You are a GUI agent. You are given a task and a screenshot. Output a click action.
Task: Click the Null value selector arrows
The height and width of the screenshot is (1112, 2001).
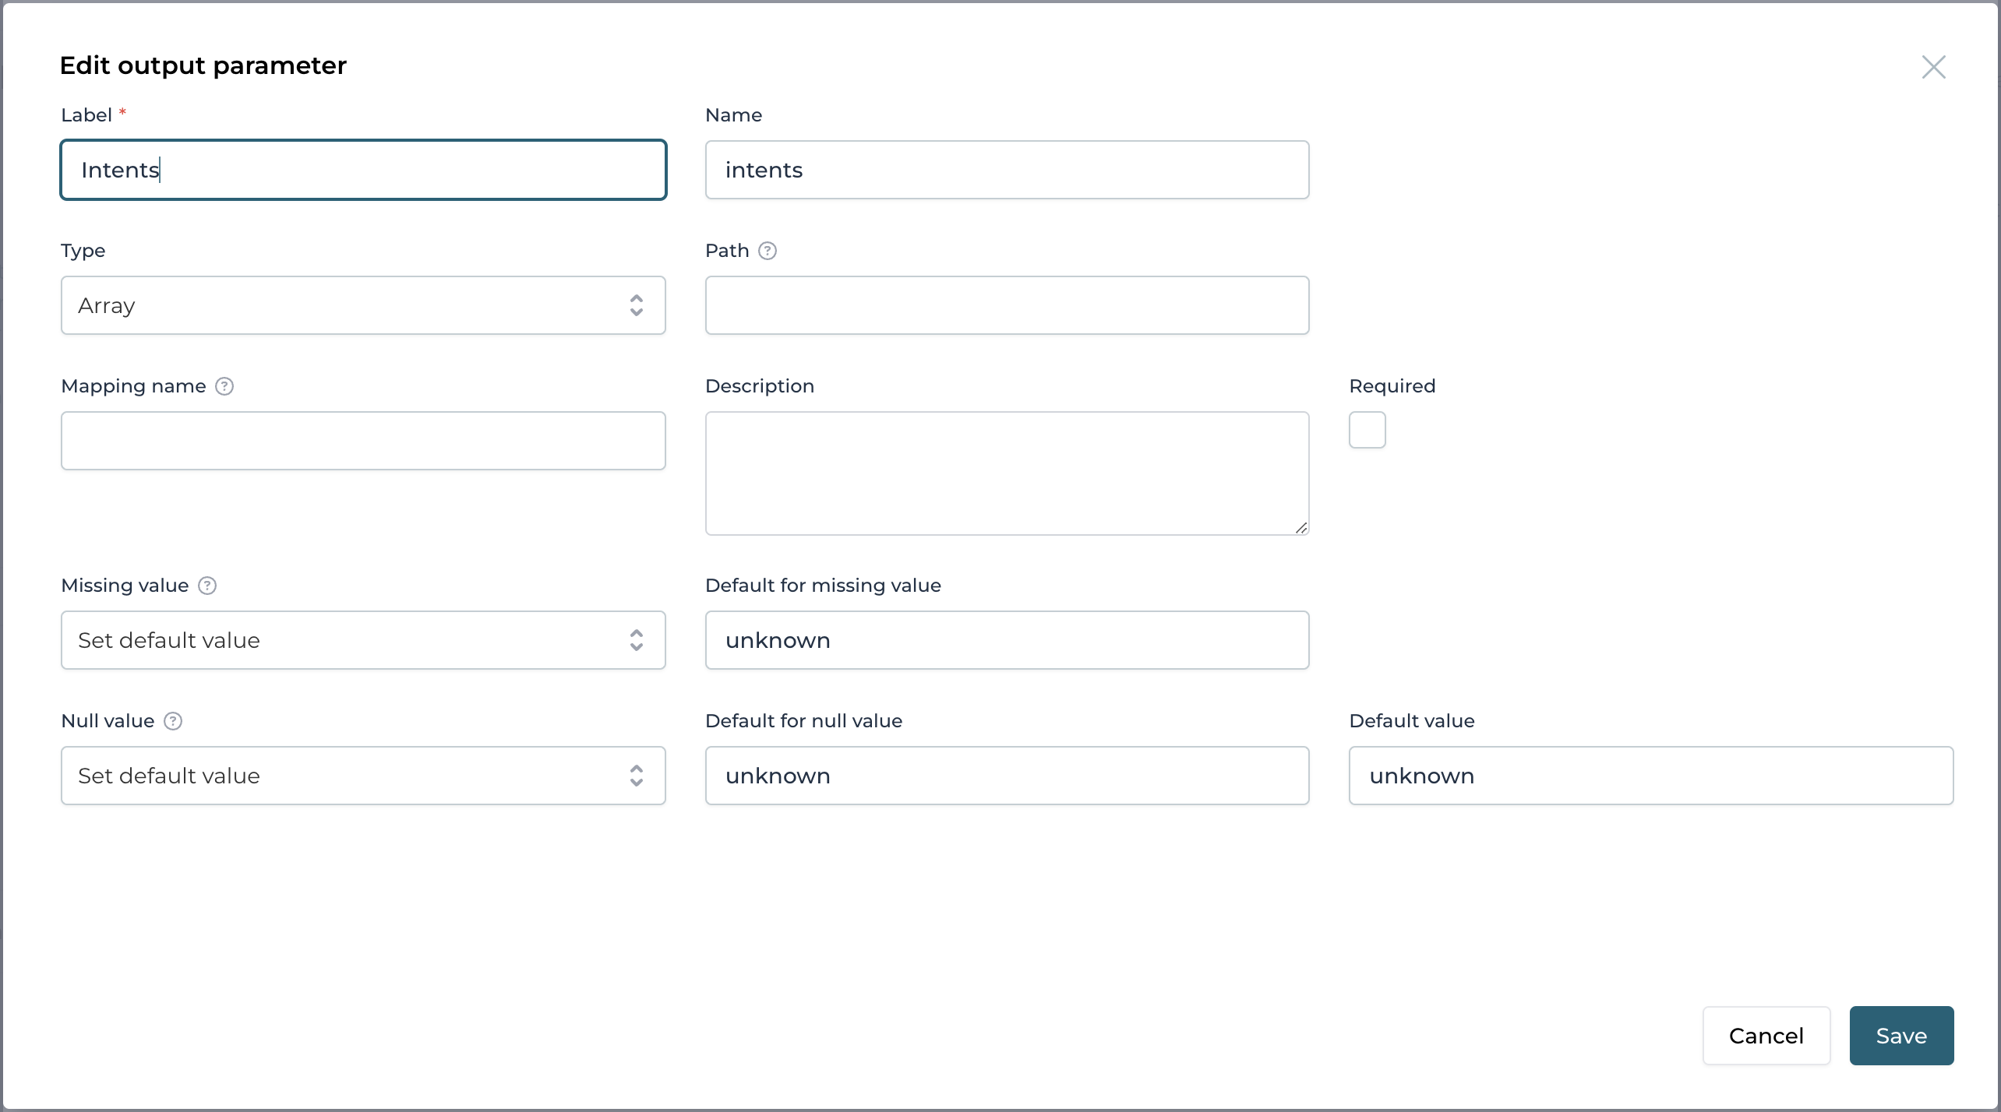click(636, 776)
